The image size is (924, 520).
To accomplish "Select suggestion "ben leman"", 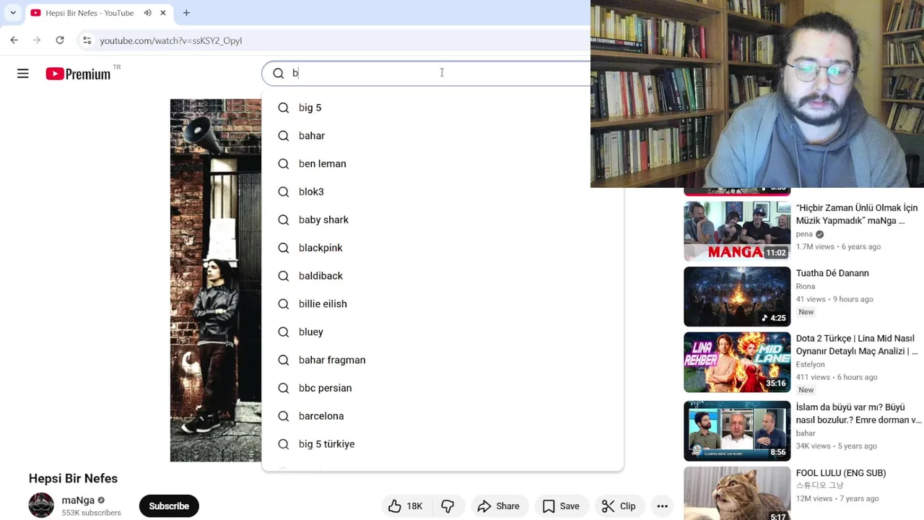I will click(x=443, y=164).
